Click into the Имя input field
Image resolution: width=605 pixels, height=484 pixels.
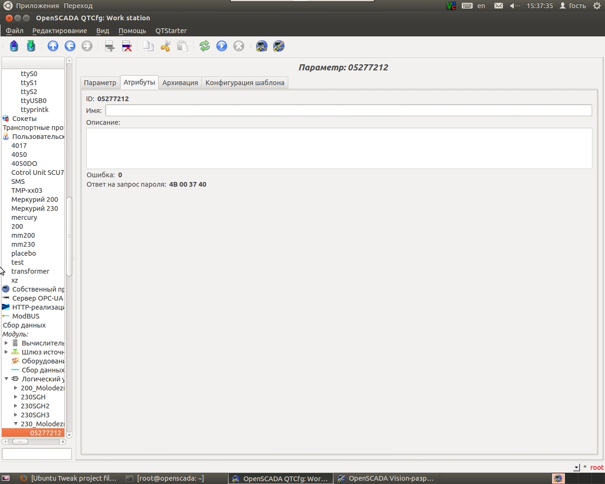(x=348, y=111)
